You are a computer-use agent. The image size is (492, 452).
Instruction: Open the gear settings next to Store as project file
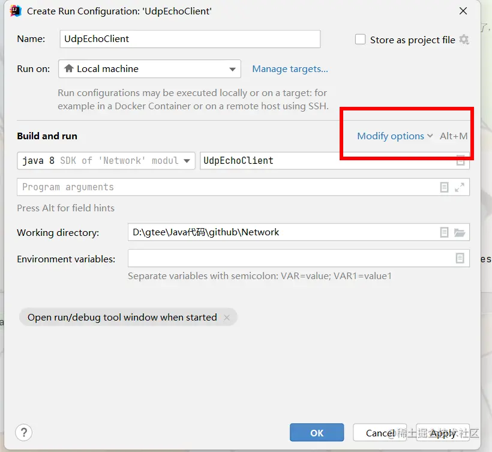[x=464, y=40]
